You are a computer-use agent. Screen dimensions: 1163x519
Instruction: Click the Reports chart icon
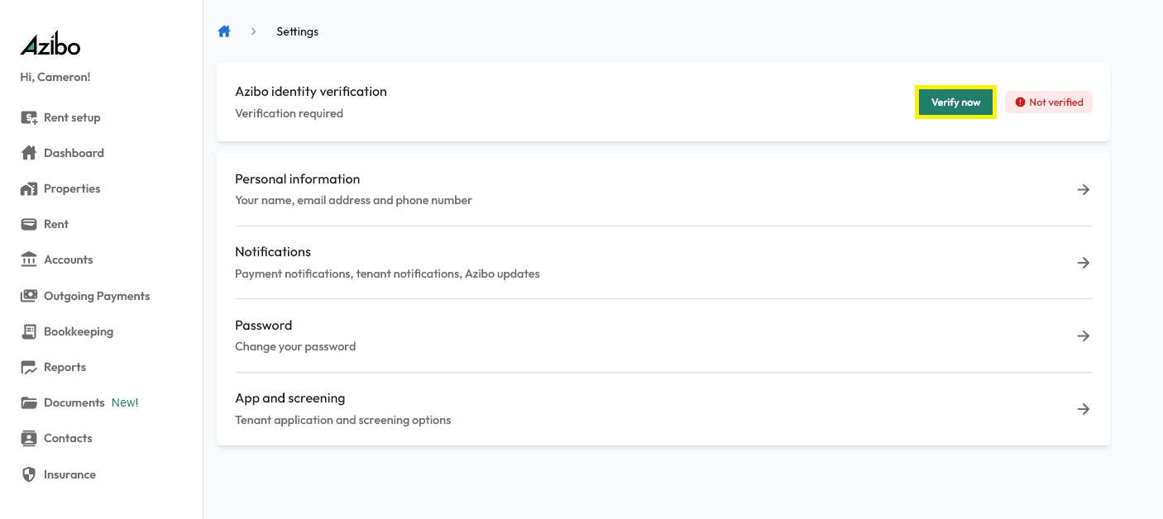[29, 367]
